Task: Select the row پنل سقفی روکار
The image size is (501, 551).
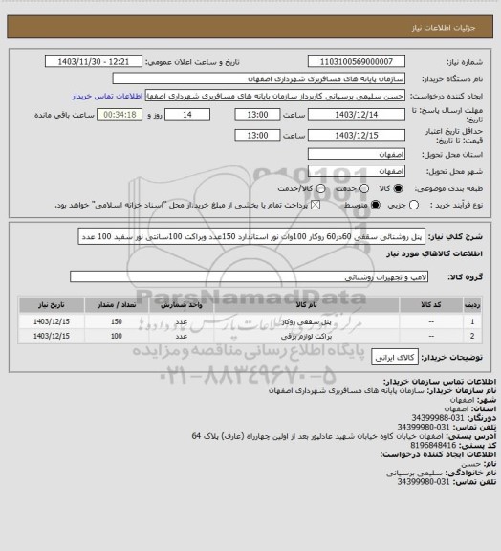Action: tap(250, 321)
